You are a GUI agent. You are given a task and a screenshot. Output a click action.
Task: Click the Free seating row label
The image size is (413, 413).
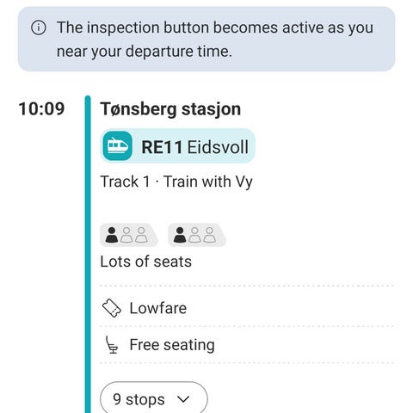(x=172, y=345)
